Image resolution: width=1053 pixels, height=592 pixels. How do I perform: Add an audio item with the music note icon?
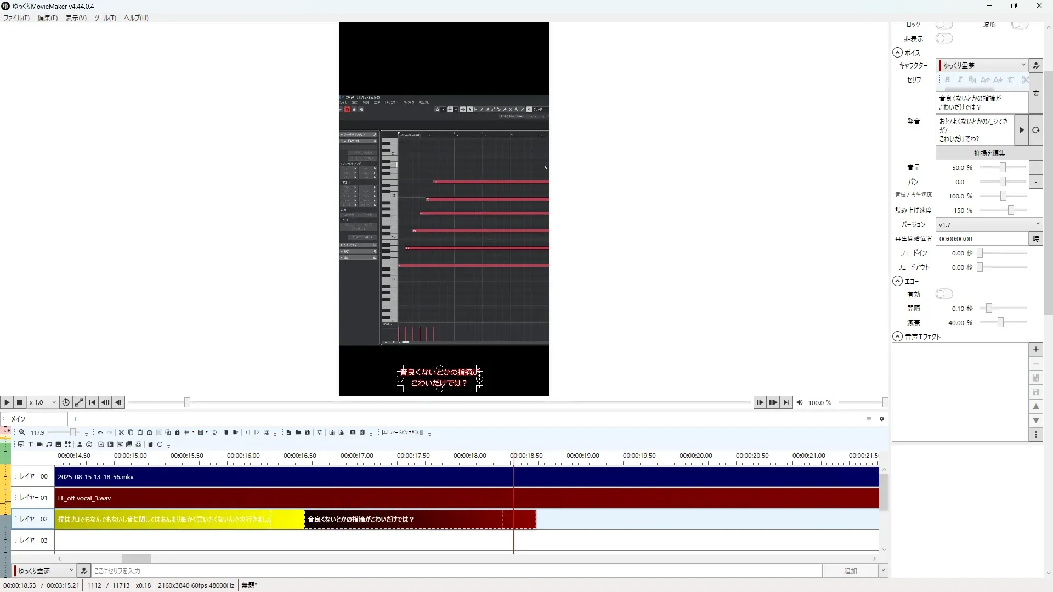tap(49, 445)
